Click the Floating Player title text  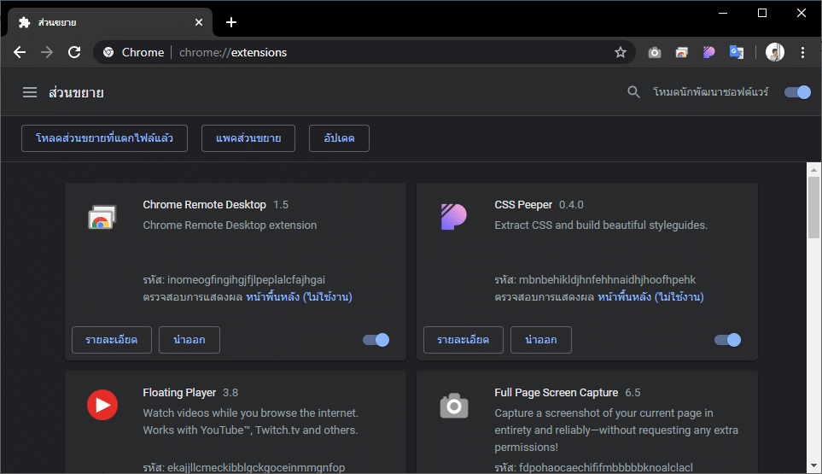pos(179,393)
